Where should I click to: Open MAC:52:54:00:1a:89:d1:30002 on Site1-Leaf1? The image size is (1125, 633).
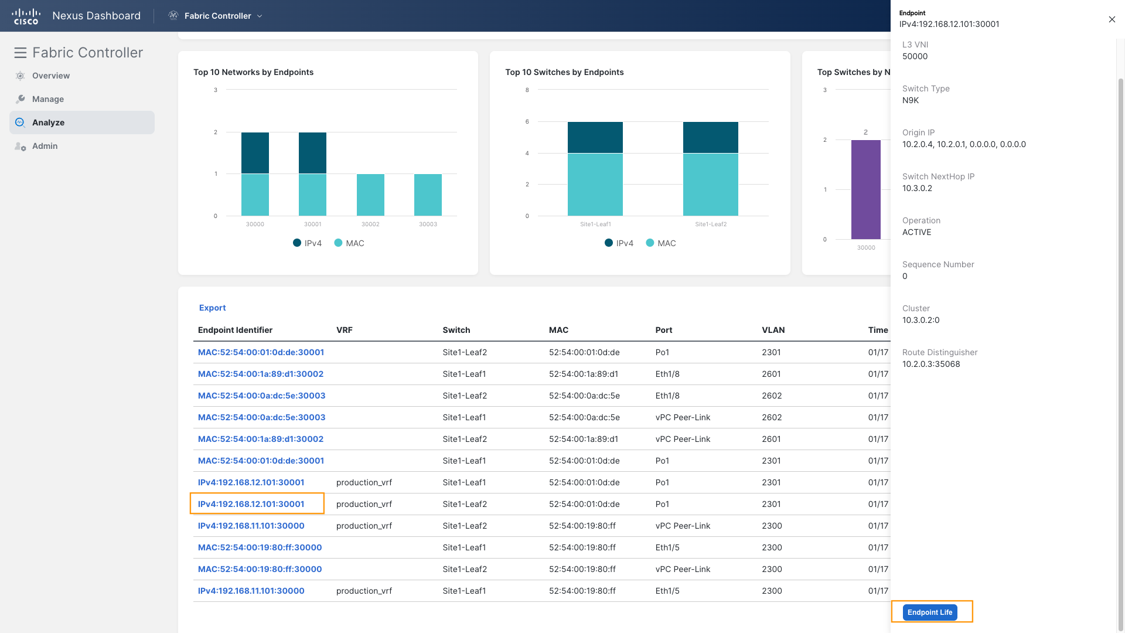pyautogui.click(x=261, y=374)
